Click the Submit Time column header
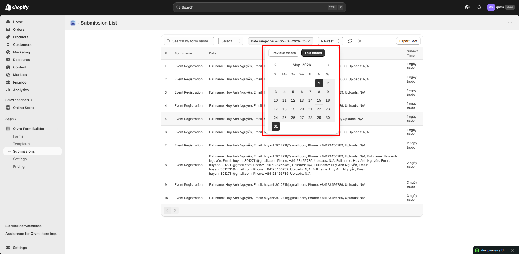This screenshot has width=519, height=254. (412, 53)
